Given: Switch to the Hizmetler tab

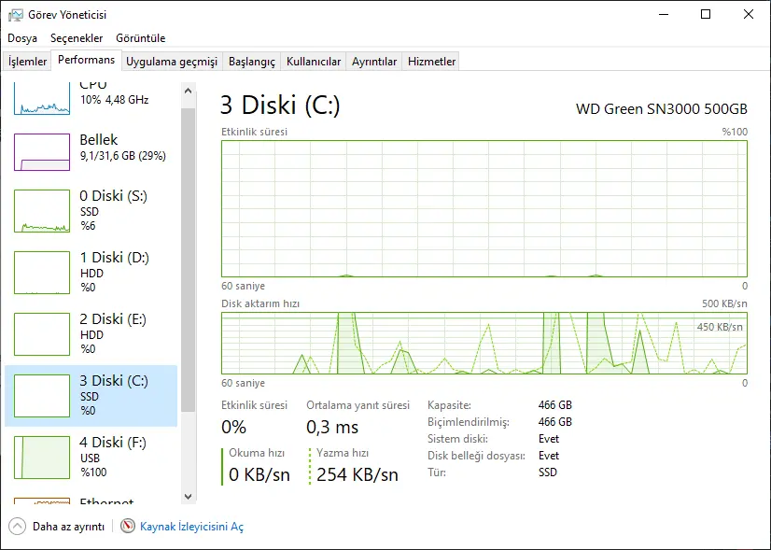Looking at the screenshot, I should tap(432, 62).
